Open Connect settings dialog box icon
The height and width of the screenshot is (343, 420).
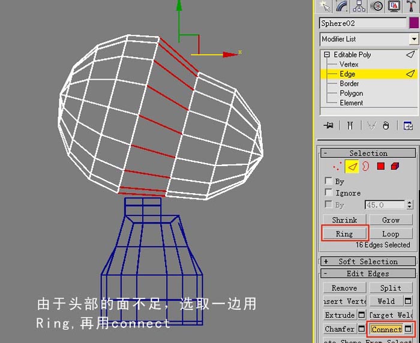pos(408,329)
